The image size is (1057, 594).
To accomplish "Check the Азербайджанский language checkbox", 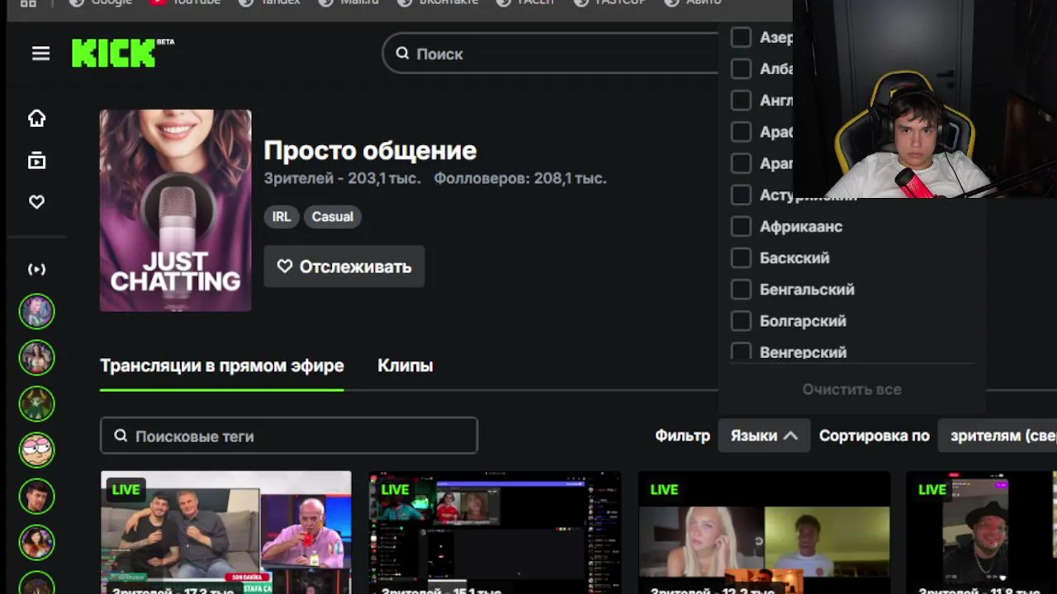I will point(741,37).
